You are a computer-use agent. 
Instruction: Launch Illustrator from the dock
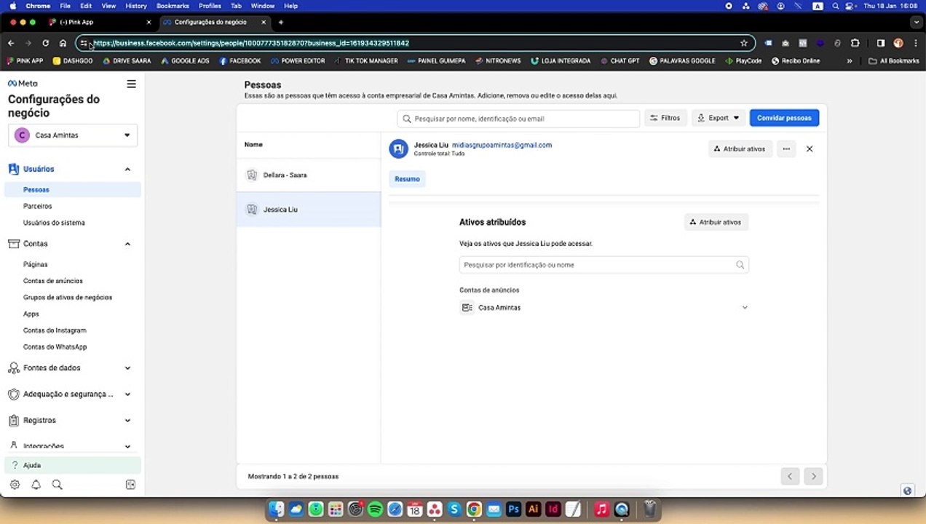tap(533, 509)
